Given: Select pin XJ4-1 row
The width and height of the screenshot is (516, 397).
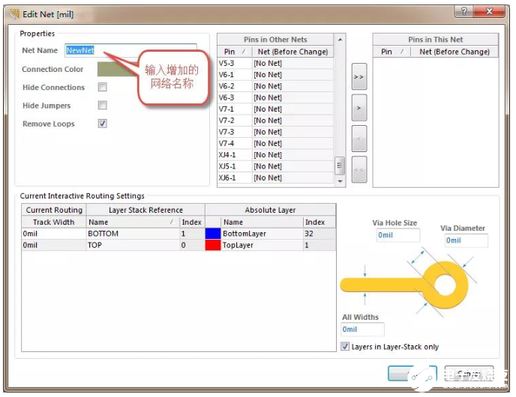Looking at the screenshot, I should click(275, 155).
